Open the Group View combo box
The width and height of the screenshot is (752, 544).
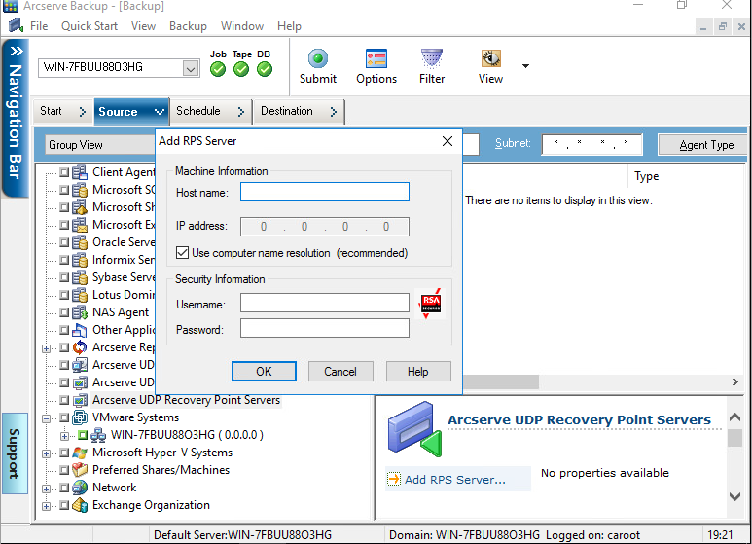point(100,145)
